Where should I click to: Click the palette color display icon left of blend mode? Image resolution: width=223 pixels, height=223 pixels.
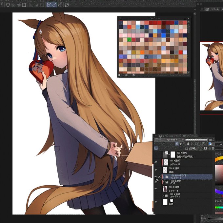(x=156, y=140)
